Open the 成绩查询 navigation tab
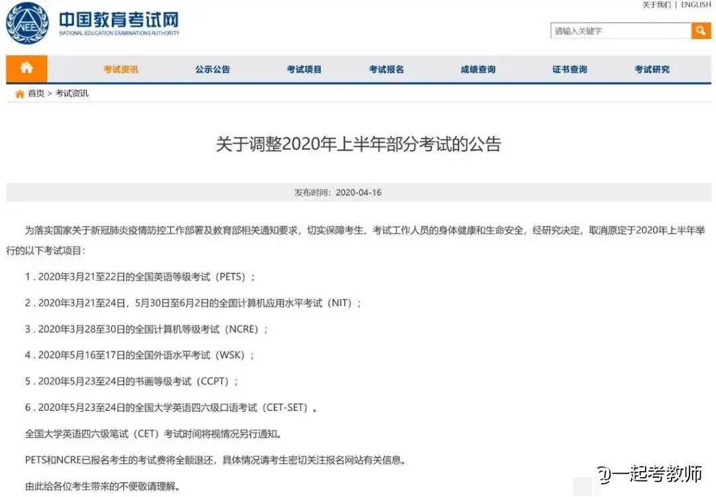 coord(478,70)
